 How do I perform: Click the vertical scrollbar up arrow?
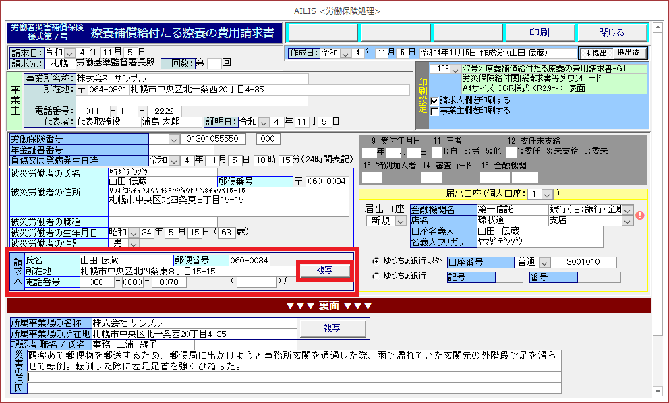coord(658,28)
